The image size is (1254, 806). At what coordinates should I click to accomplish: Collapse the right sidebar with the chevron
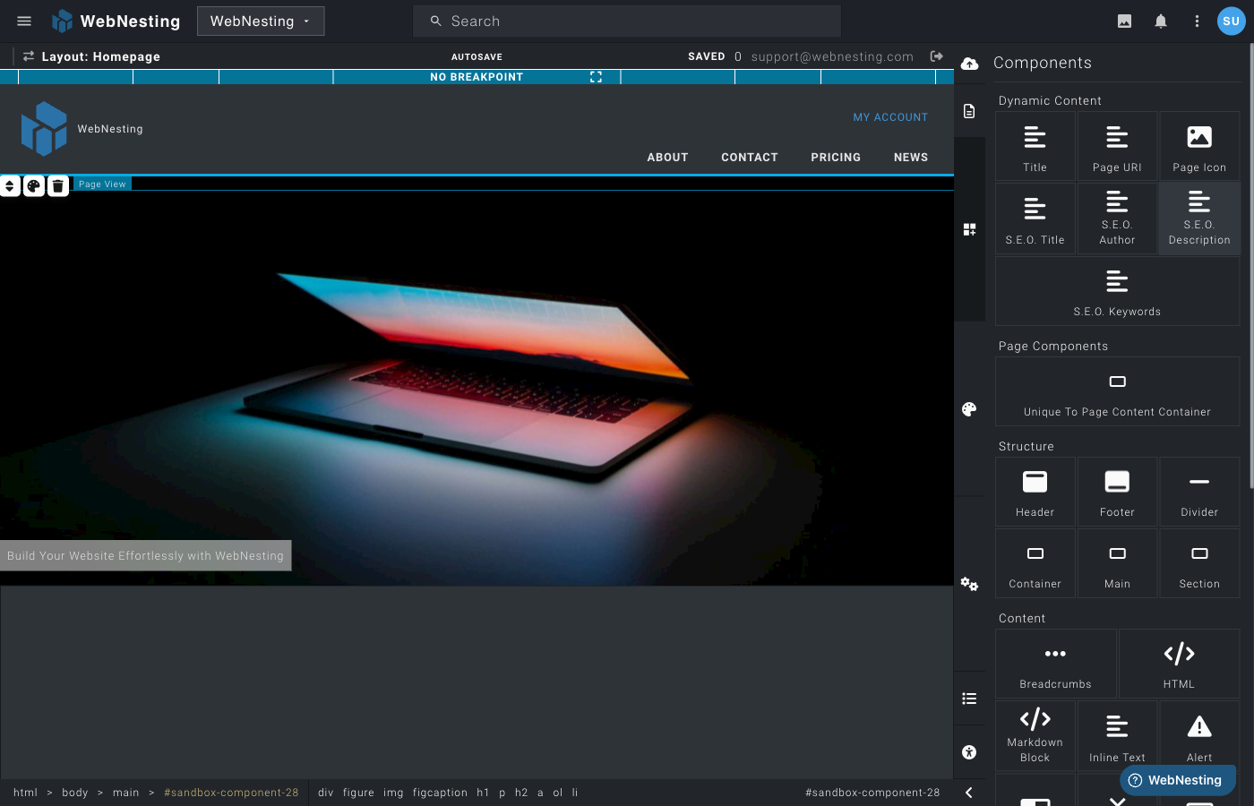(968, 792)
